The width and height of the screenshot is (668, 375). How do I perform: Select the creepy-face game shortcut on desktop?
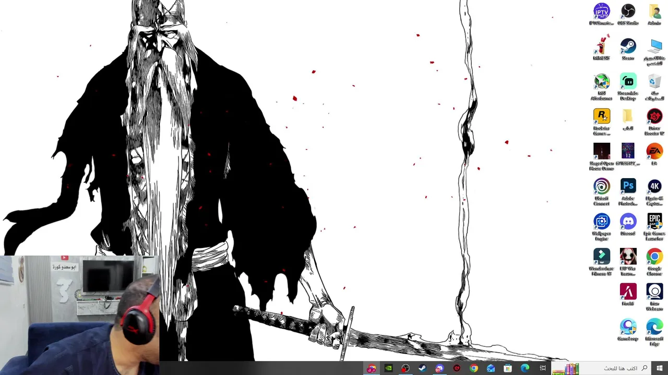tap(628, 261)
